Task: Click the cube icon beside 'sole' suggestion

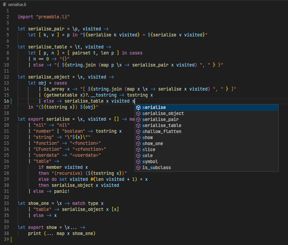Action: tap(138, 156)
